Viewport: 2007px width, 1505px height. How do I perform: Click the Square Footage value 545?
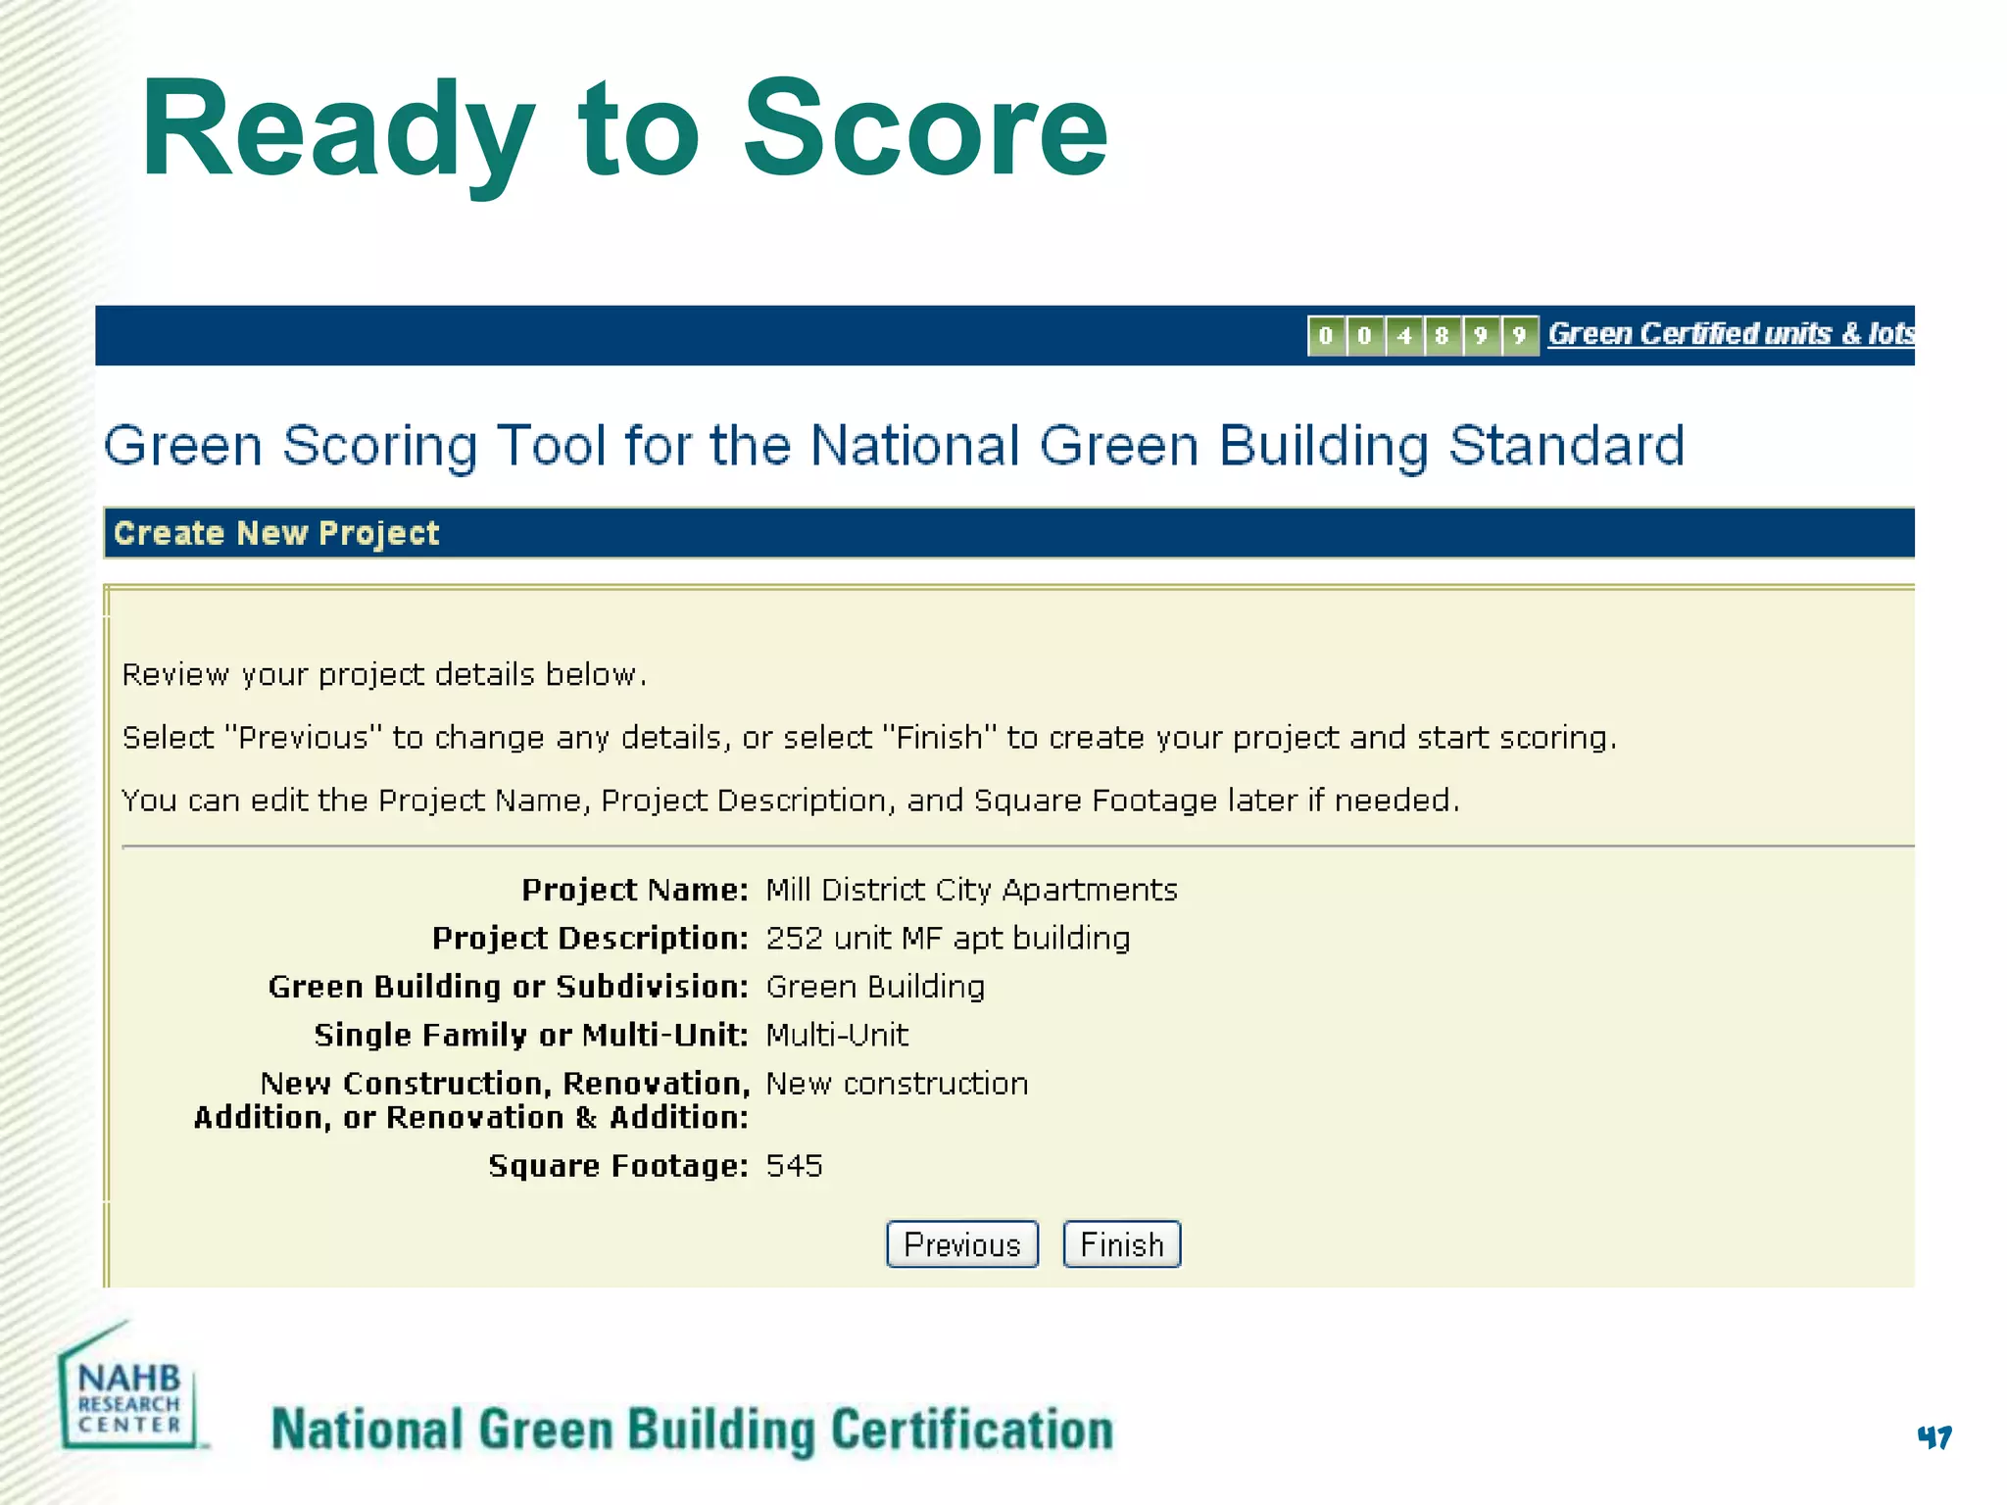click(794, 1166)
